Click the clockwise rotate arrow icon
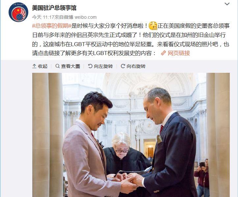This screenshot has height=197, width=238. (123, 66)
